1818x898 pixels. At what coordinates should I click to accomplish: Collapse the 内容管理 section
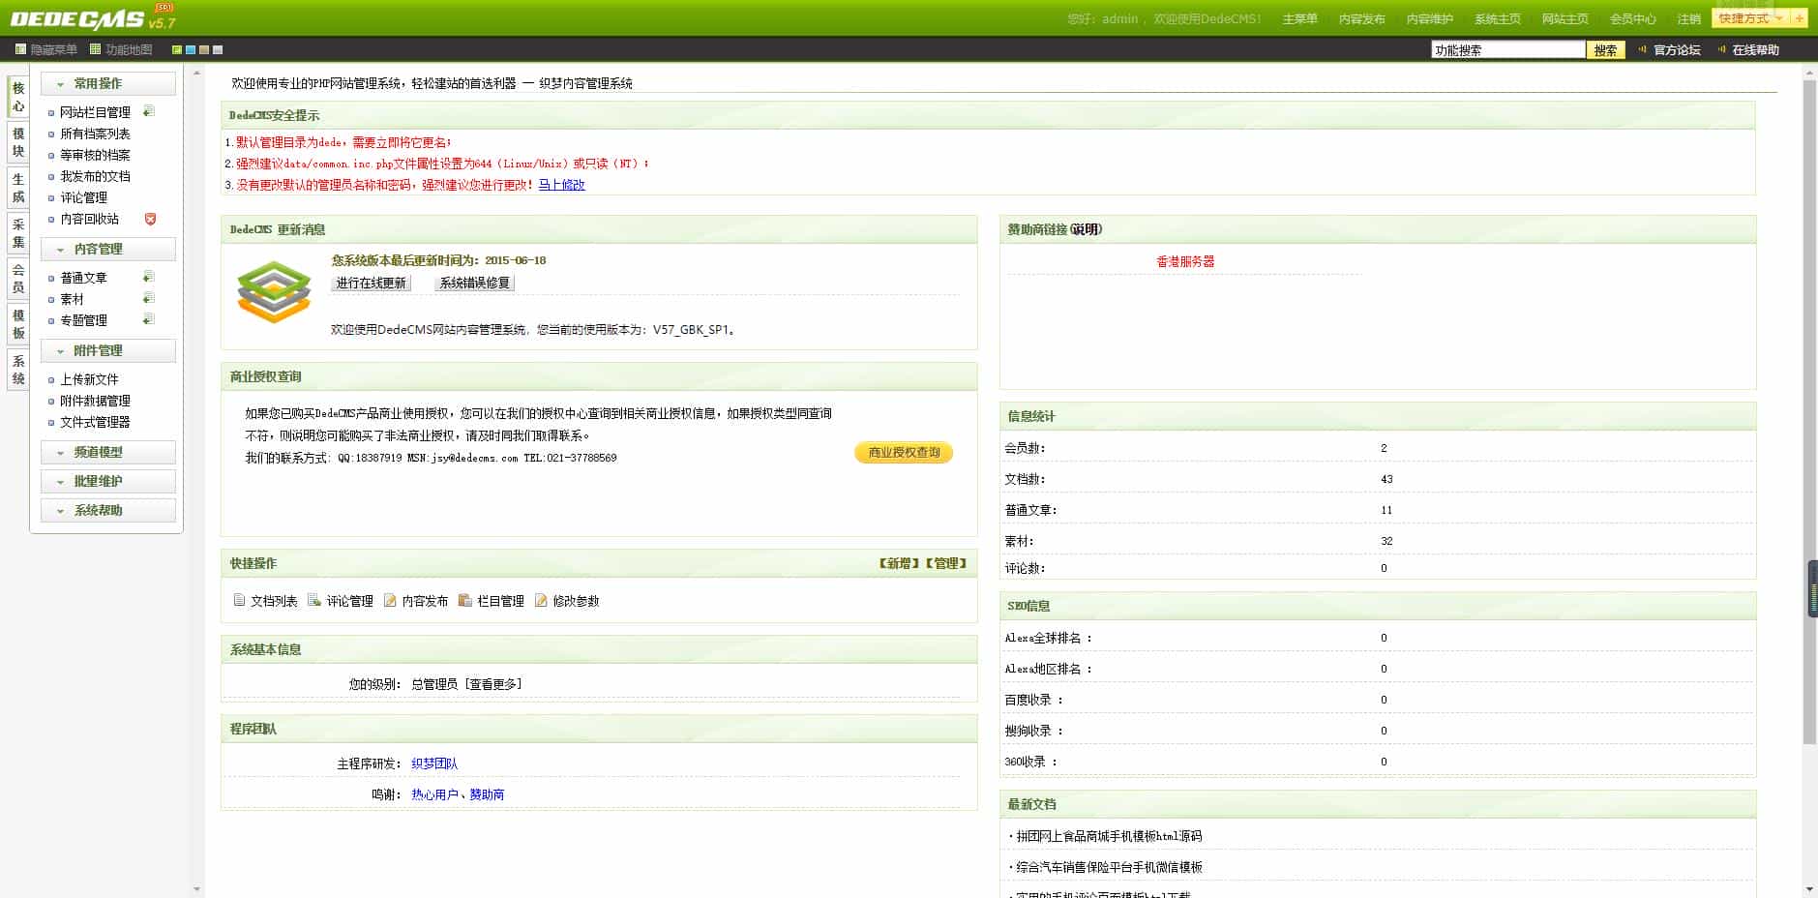point(108,250)
